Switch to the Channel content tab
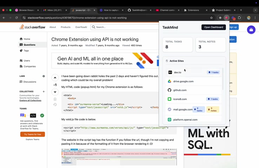This screenshot has width=259, height=168. 168,10
